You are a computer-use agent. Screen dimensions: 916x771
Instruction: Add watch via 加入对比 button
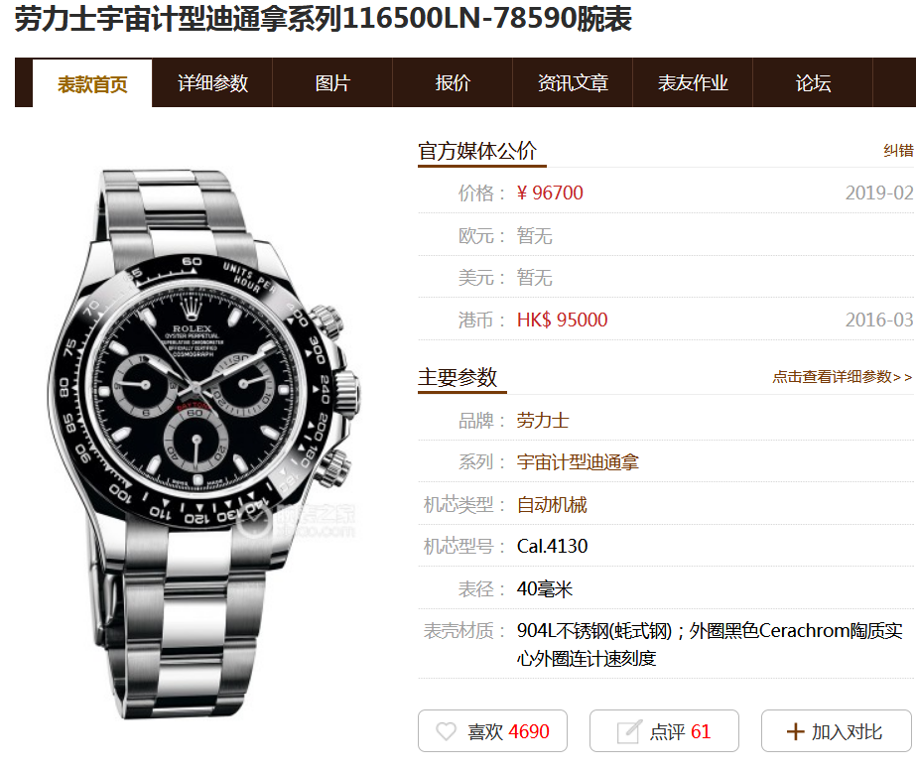(x=836, y=730)
